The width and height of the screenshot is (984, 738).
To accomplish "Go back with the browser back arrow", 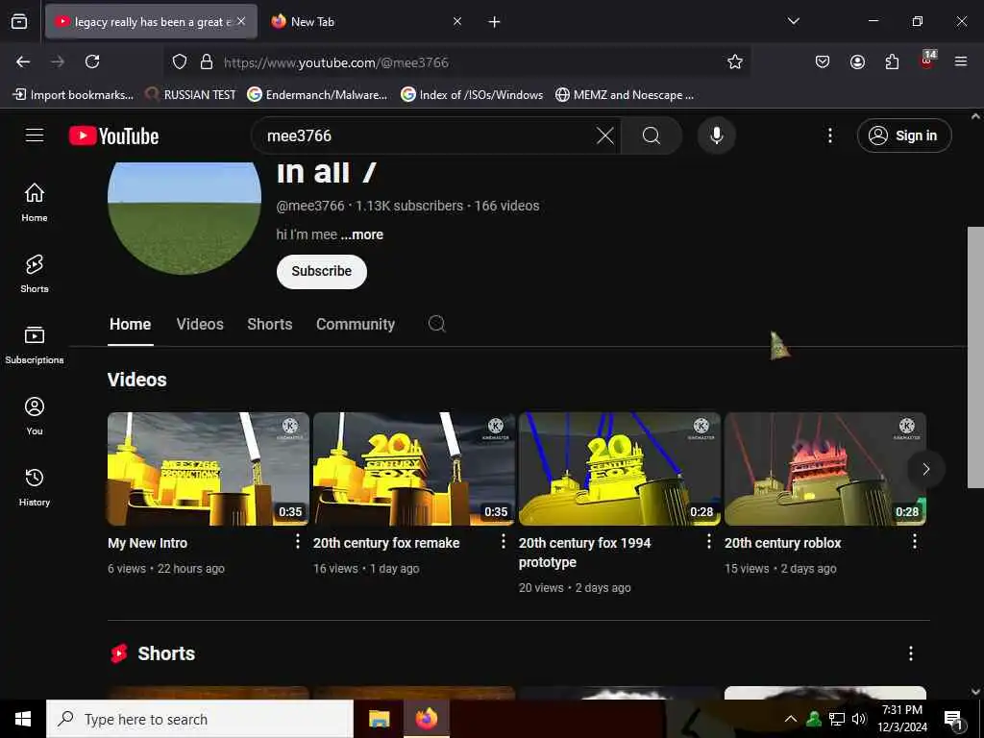I will click(x=23, y=61).
